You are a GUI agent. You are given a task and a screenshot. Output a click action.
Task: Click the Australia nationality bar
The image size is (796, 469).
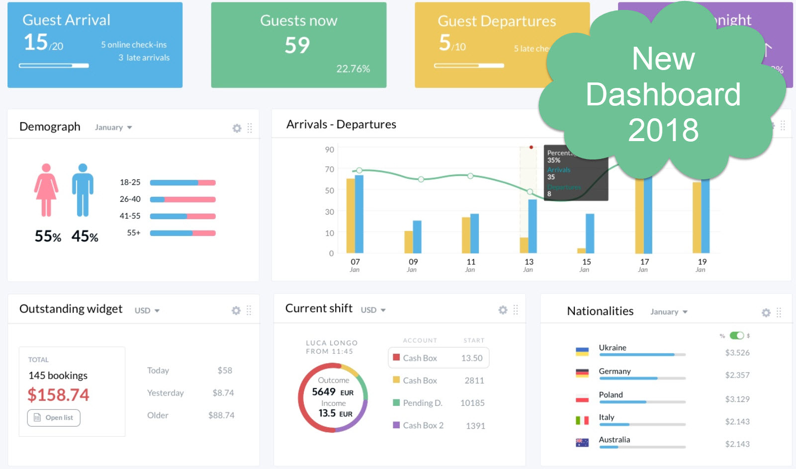pyautogui.click(x=642, y=447)
